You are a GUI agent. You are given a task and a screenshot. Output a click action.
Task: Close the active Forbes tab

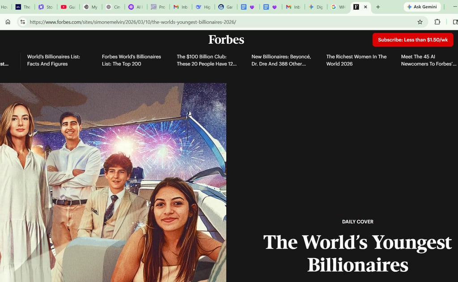365,7
